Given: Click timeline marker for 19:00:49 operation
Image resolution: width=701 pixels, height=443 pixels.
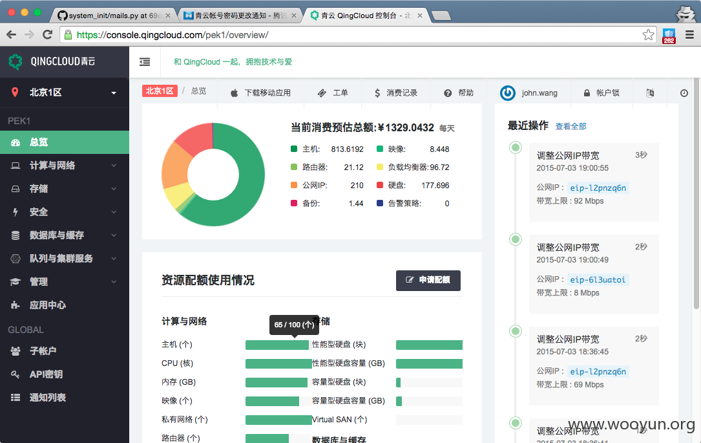Looking at the screenshot, I should pyautogui.click(x=516, y=239).
